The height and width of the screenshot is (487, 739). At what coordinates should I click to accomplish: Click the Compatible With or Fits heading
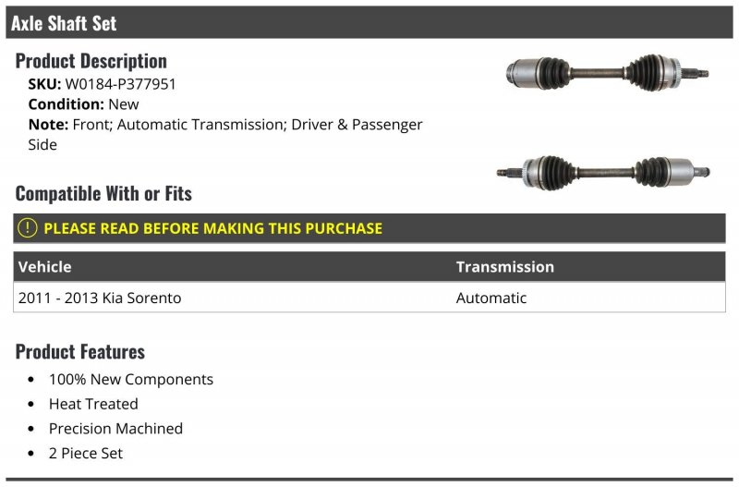[103, 194]
